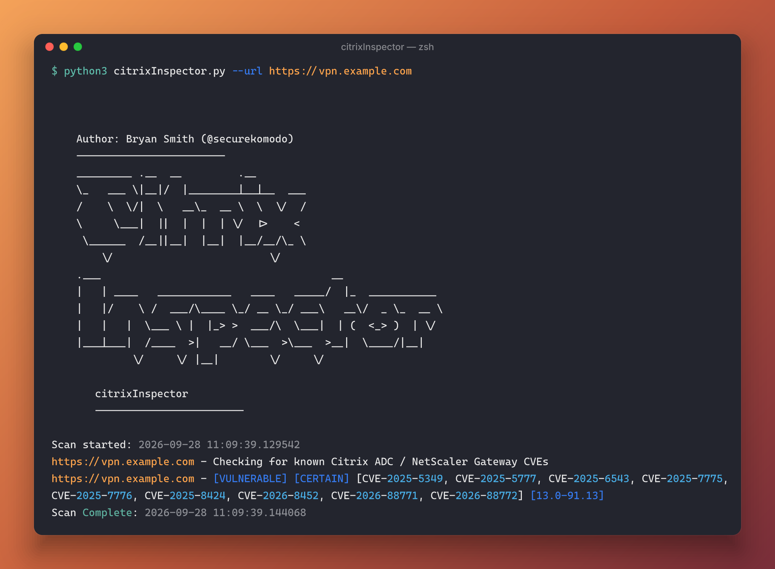Click the 'citrixInspector' label below the banner
Image resolution: width=775 pixels, height=569 pixels.
(141, 394)
